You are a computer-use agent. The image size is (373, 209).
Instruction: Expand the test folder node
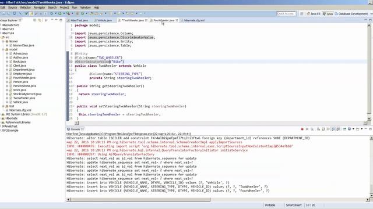[3, 106]
